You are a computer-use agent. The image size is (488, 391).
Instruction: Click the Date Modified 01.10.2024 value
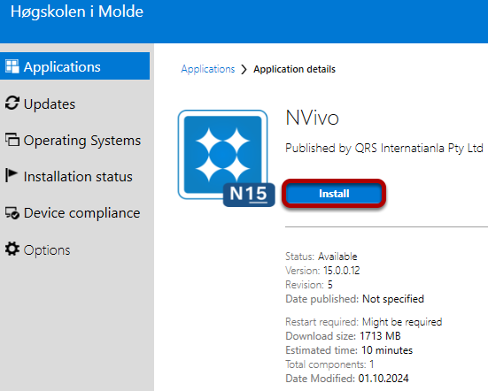[x=383, y=379]
